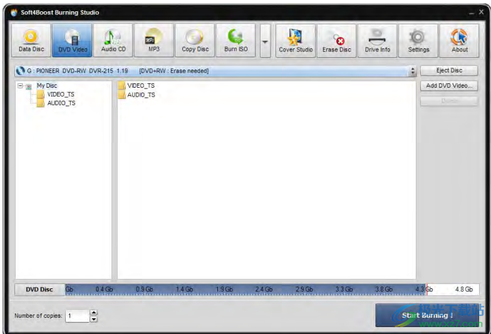
Task: Open the Erase Disc tool
Action: click(x=337, y=41)
